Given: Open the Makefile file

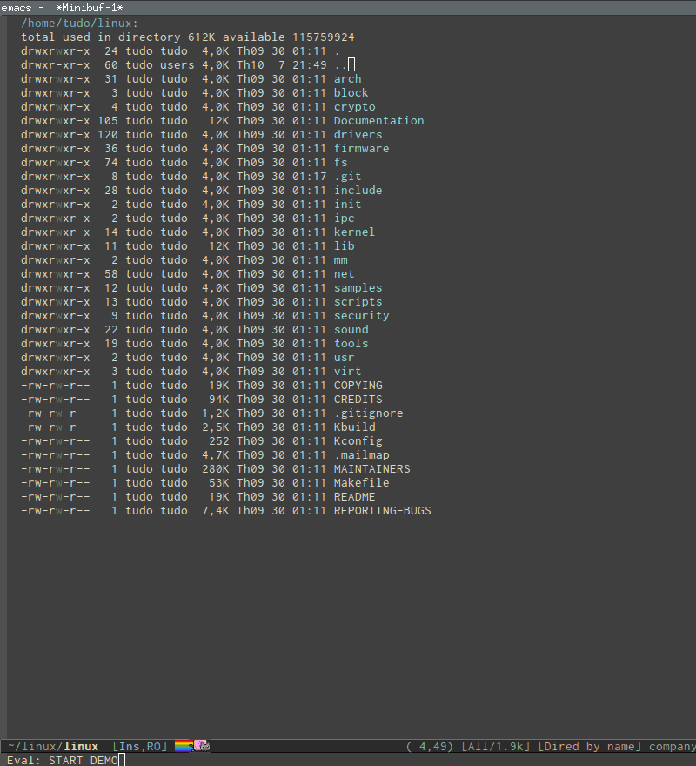Looking at the screenshot, I should 358,482.
